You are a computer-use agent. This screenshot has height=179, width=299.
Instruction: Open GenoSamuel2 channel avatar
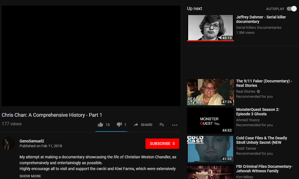8,143
